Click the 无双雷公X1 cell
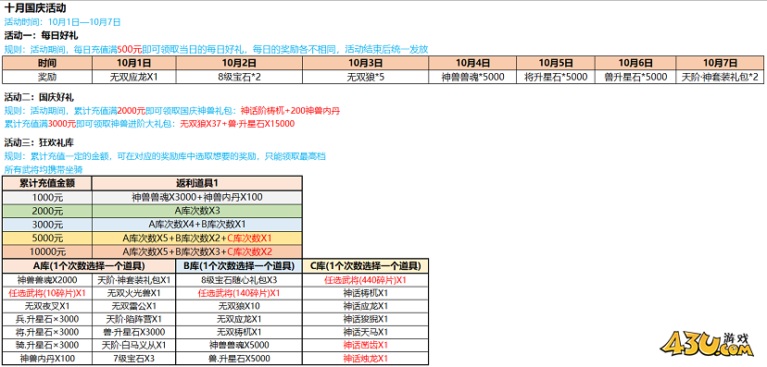 click(133, 306)
